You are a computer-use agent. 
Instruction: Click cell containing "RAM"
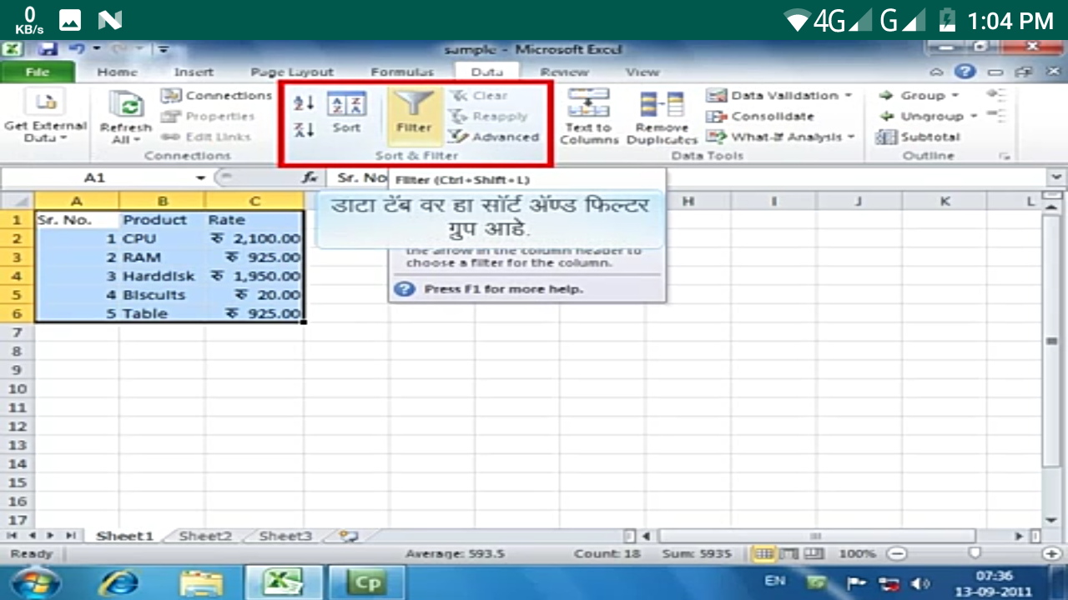pos(162,257)
